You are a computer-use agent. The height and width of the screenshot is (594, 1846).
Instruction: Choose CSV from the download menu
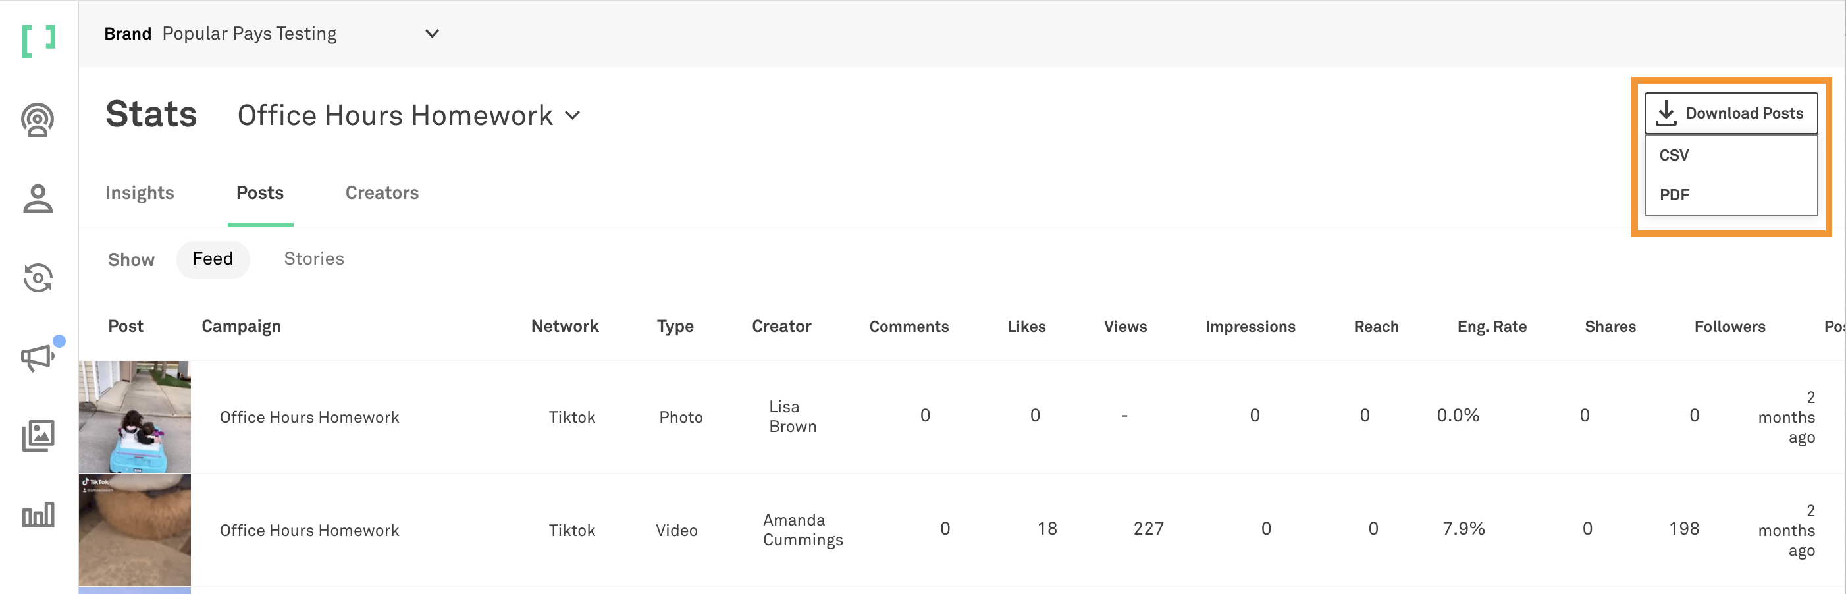[x=1674, y=155]
